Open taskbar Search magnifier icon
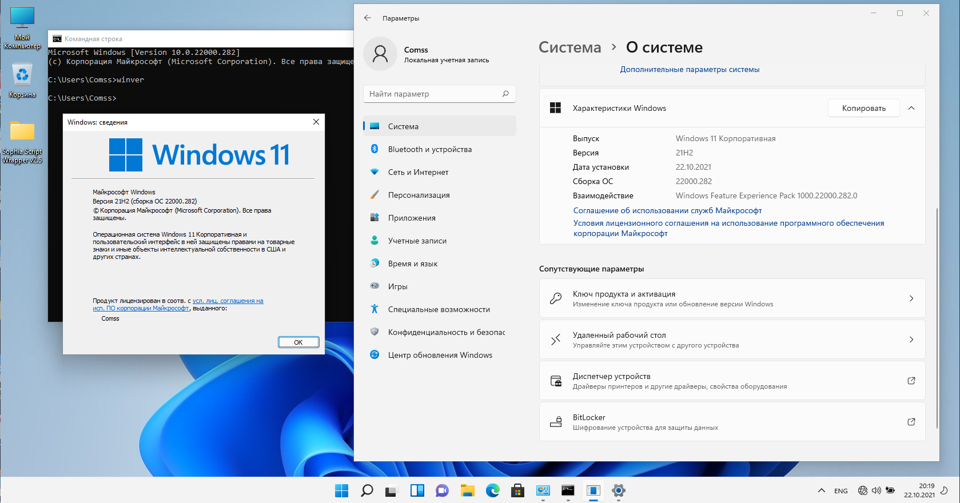This screenshot has height=503, width=960. 367,490
